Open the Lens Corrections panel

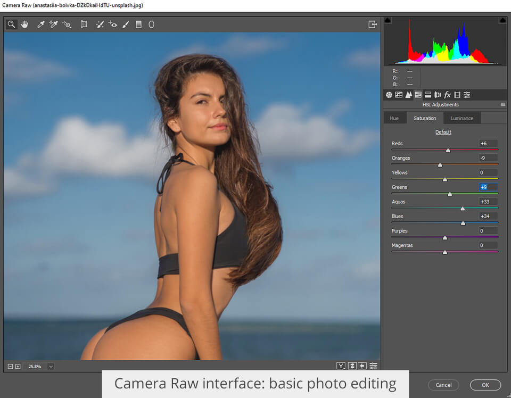(x=438, y=95)
